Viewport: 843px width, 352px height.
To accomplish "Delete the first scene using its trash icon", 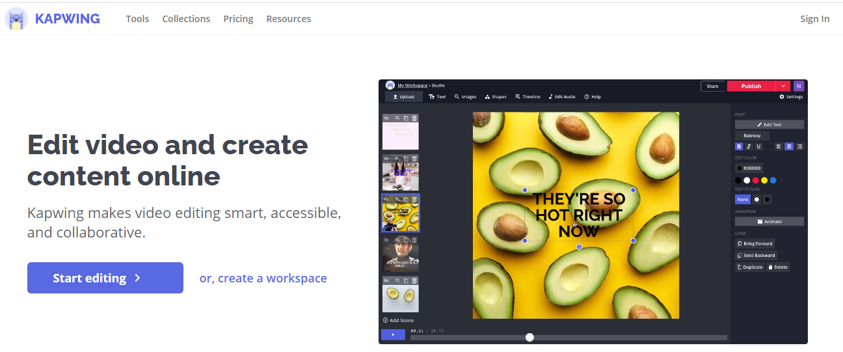I will [414, 118].
